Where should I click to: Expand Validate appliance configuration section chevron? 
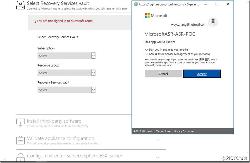pos(158,140)
